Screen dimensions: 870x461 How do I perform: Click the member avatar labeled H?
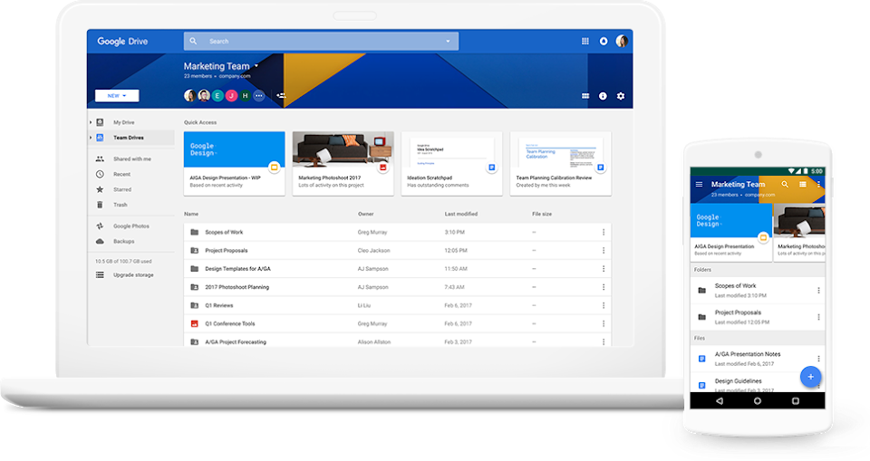pyautogui.click(x=246, y=95)
